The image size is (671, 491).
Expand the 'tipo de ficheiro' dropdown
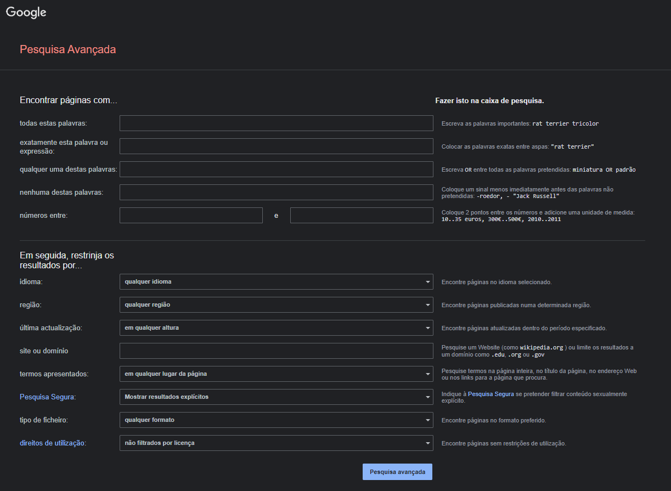click(x=277, y=420)
